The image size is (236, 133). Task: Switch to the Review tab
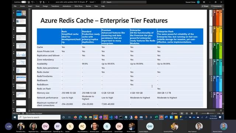click(88, 6)
